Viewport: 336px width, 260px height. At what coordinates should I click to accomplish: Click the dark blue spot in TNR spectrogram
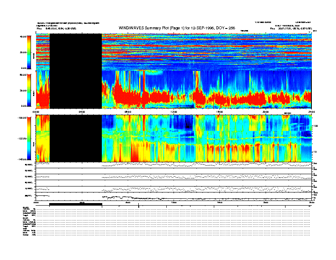pyautogui.click(x=187, y=126)
